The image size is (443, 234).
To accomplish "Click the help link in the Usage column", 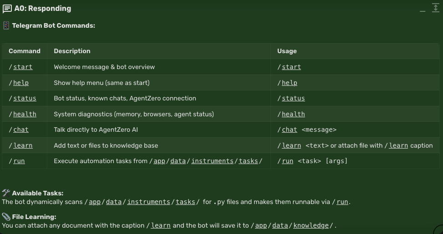I will point(290,83).
